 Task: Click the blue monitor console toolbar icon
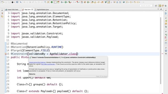(17, 2)
